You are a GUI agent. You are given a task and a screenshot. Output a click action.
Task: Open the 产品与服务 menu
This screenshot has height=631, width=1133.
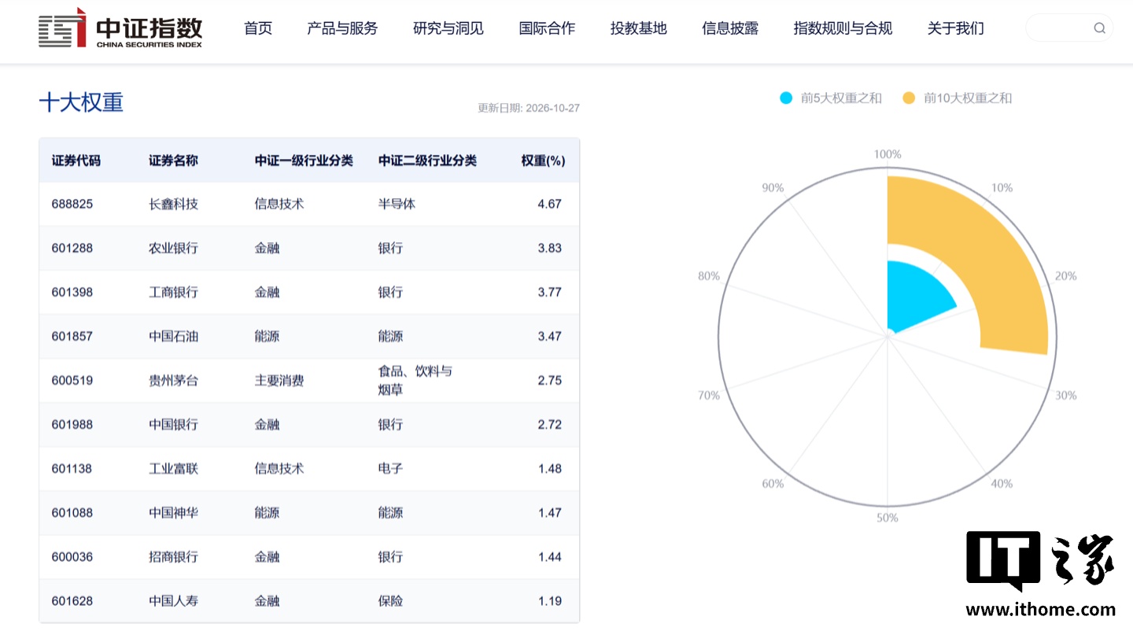[342, 28]
